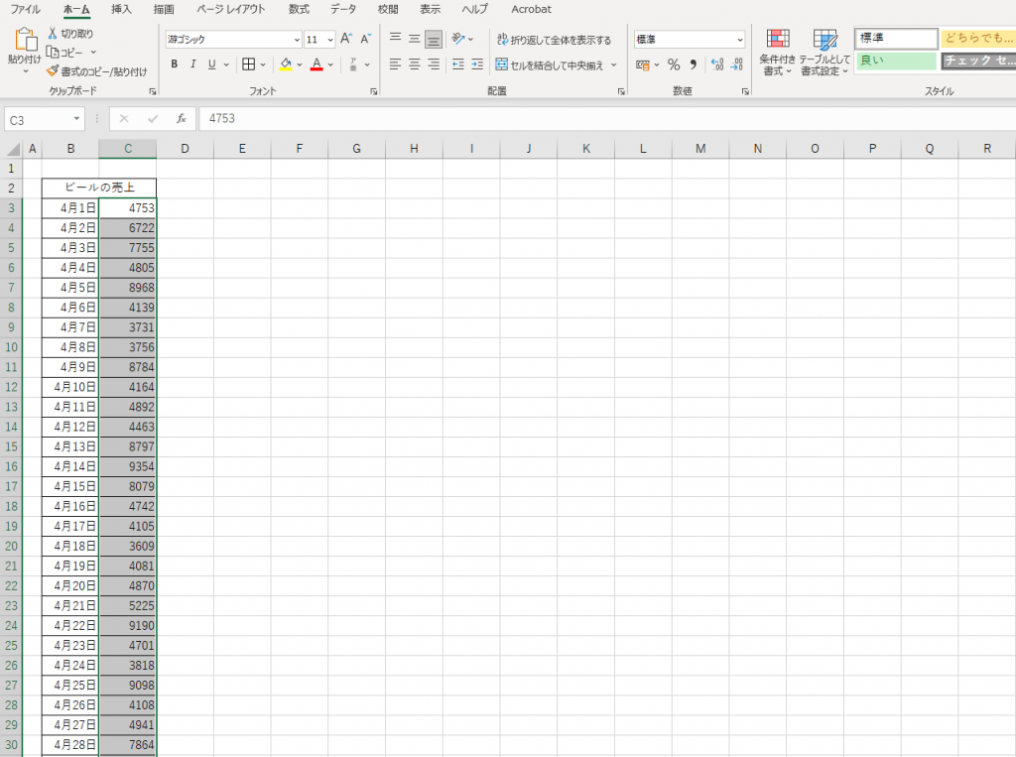The height and width of the screenshot is (757, 1016).
Task: Open the underline style dropdown arrow
Action: pos(226,64)
